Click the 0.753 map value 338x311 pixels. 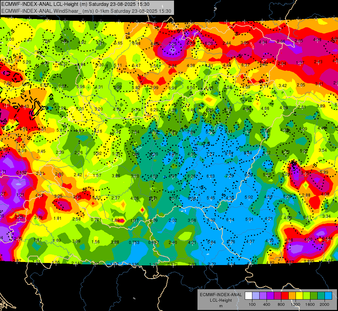[x=134, y=243]
